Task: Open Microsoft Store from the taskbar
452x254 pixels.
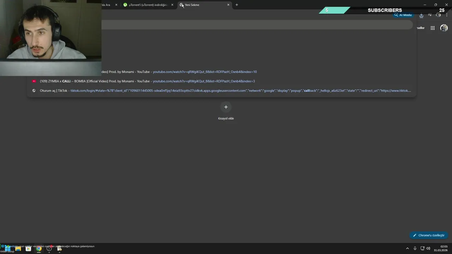Action: pos(28,249)
